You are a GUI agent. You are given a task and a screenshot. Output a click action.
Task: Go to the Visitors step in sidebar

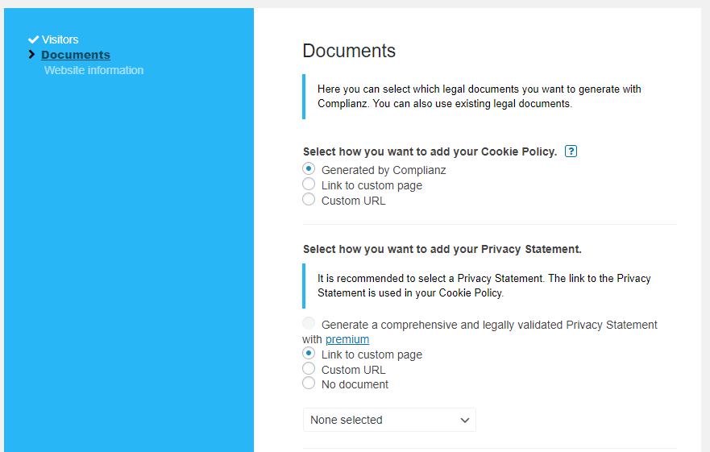coord(60,39)
